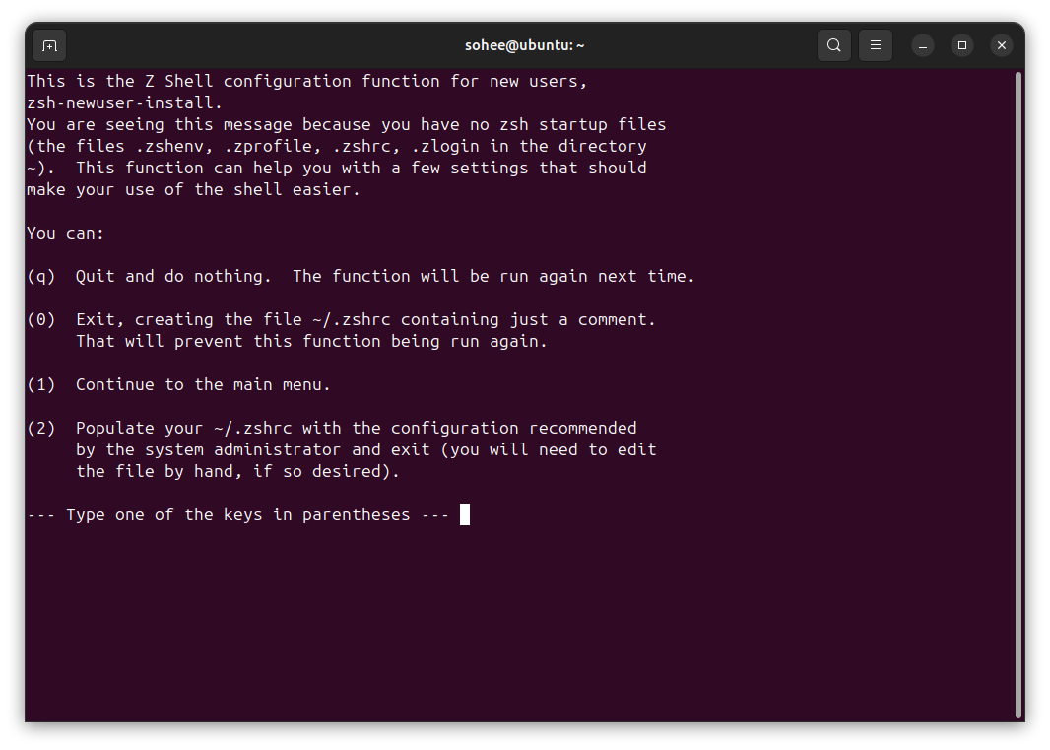Click the blinking terminal cursor block
1050x750 pixels.
click(464, 513)
